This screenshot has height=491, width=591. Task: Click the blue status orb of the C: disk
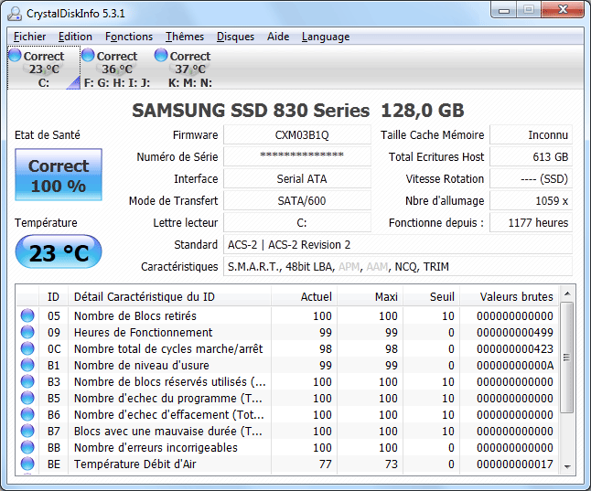15,55
